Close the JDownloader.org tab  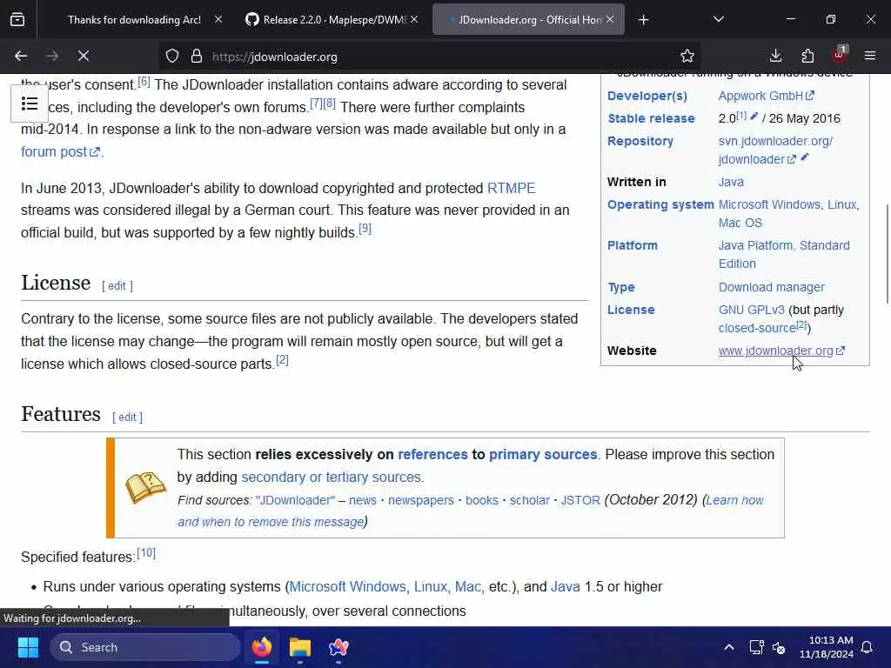610,20
